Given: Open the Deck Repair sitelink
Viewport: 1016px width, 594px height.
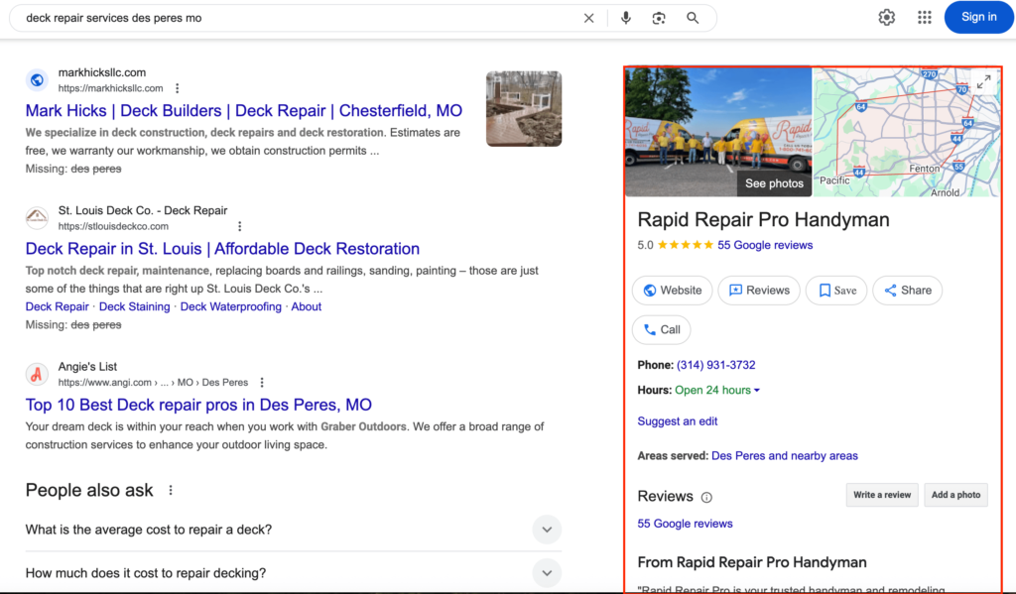Looking at the screenshot, I should click(57, 306).
